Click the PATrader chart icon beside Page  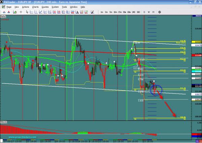coord(2,7)
